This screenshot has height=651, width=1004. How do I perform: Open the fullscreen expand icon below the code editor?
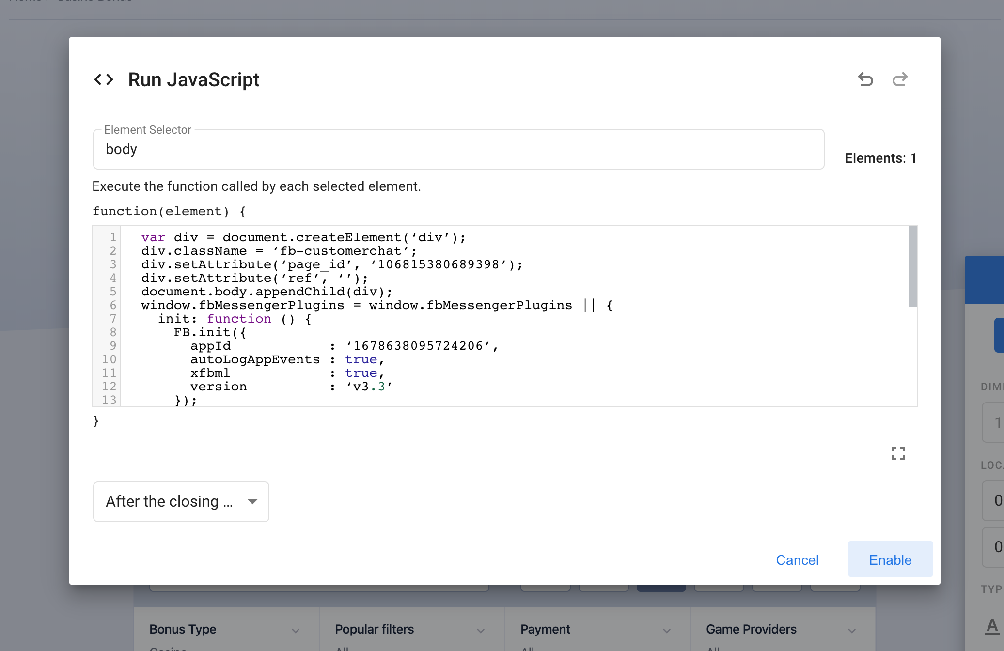pos(899,453)
